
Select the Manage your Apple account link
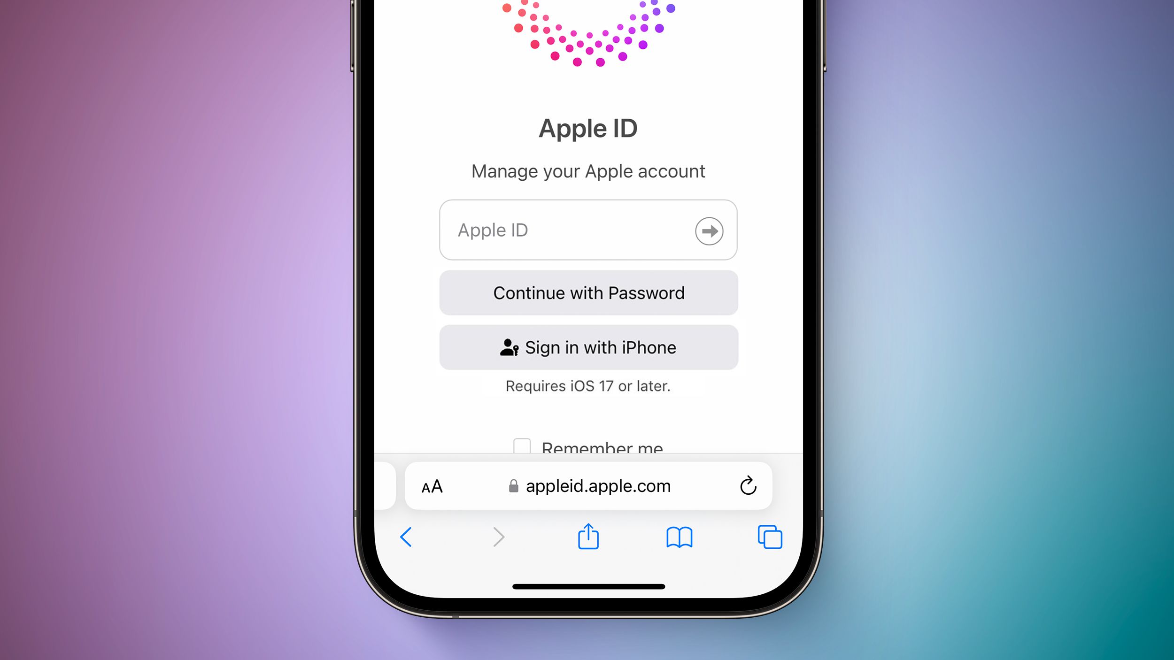coord(588,170)
